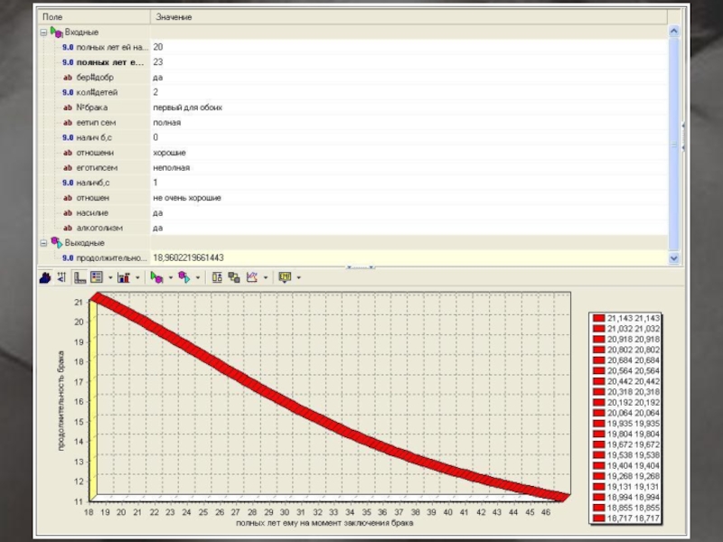723x542 pixels.
Task: Collapse the Входные tree group
Action: coord(42,32)
